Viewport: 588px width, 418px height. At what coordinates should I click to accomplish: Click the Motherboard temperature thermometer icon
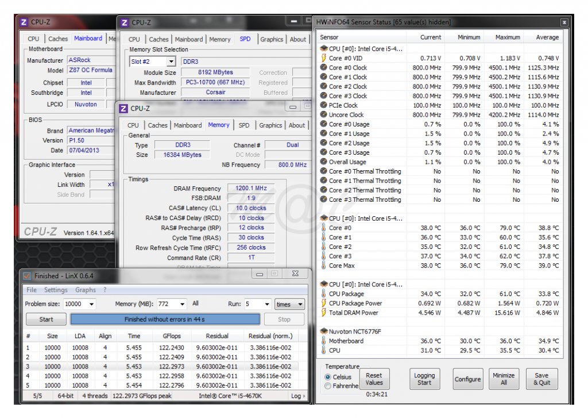(324, 341)
